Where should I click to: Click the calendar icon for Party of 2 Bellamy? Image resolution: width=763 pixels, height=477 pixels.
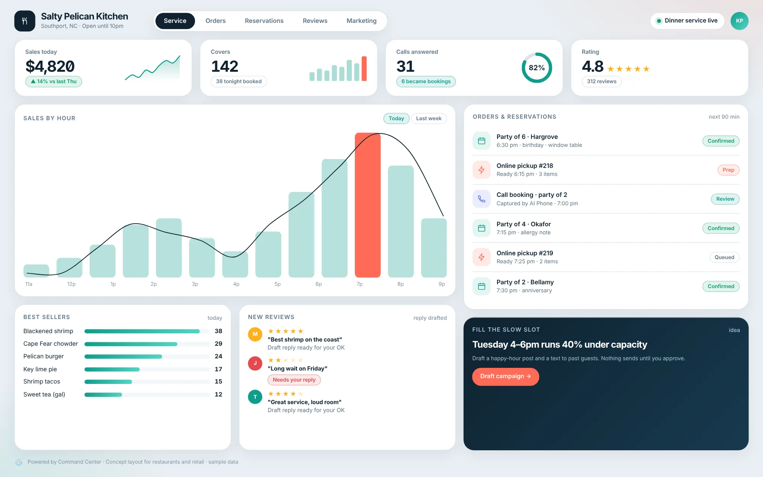(481, 286)
